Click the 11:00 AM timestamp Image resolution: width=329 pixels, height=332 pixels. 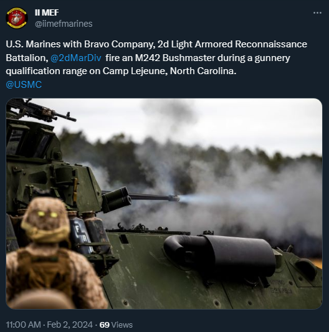23,325
